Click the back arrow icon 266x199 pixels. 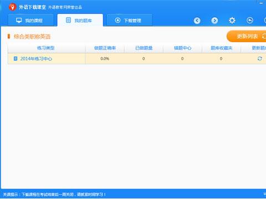197,20
